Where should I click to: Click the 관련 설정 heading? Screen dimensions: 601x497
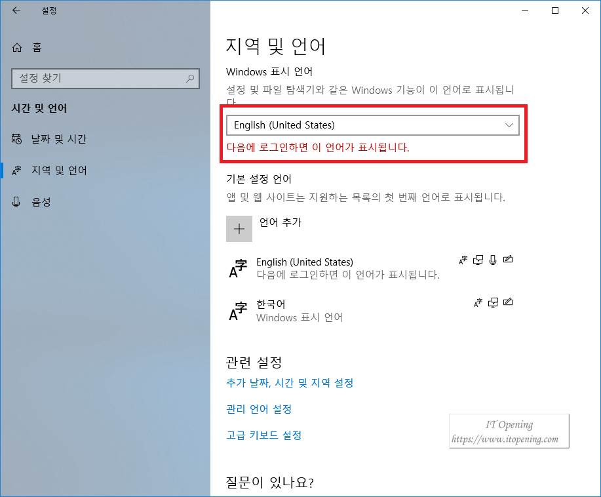(x=254, y=362)
